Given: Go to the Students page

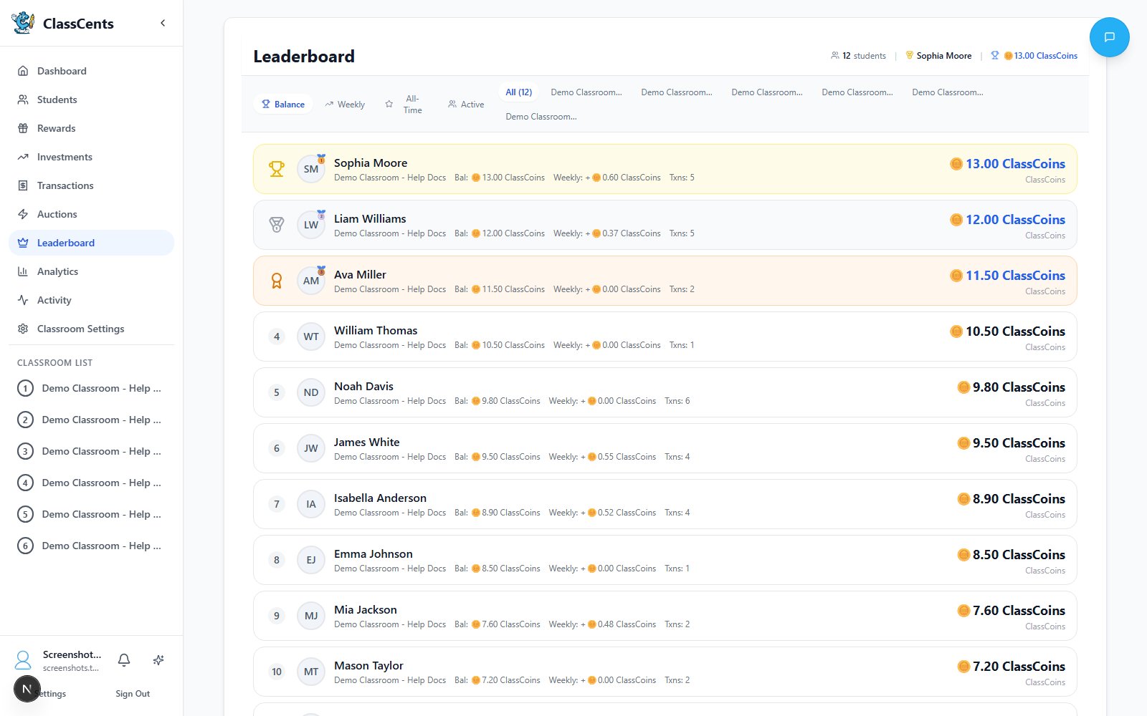Looking at the screenshot, I should (x=91, y=100).
